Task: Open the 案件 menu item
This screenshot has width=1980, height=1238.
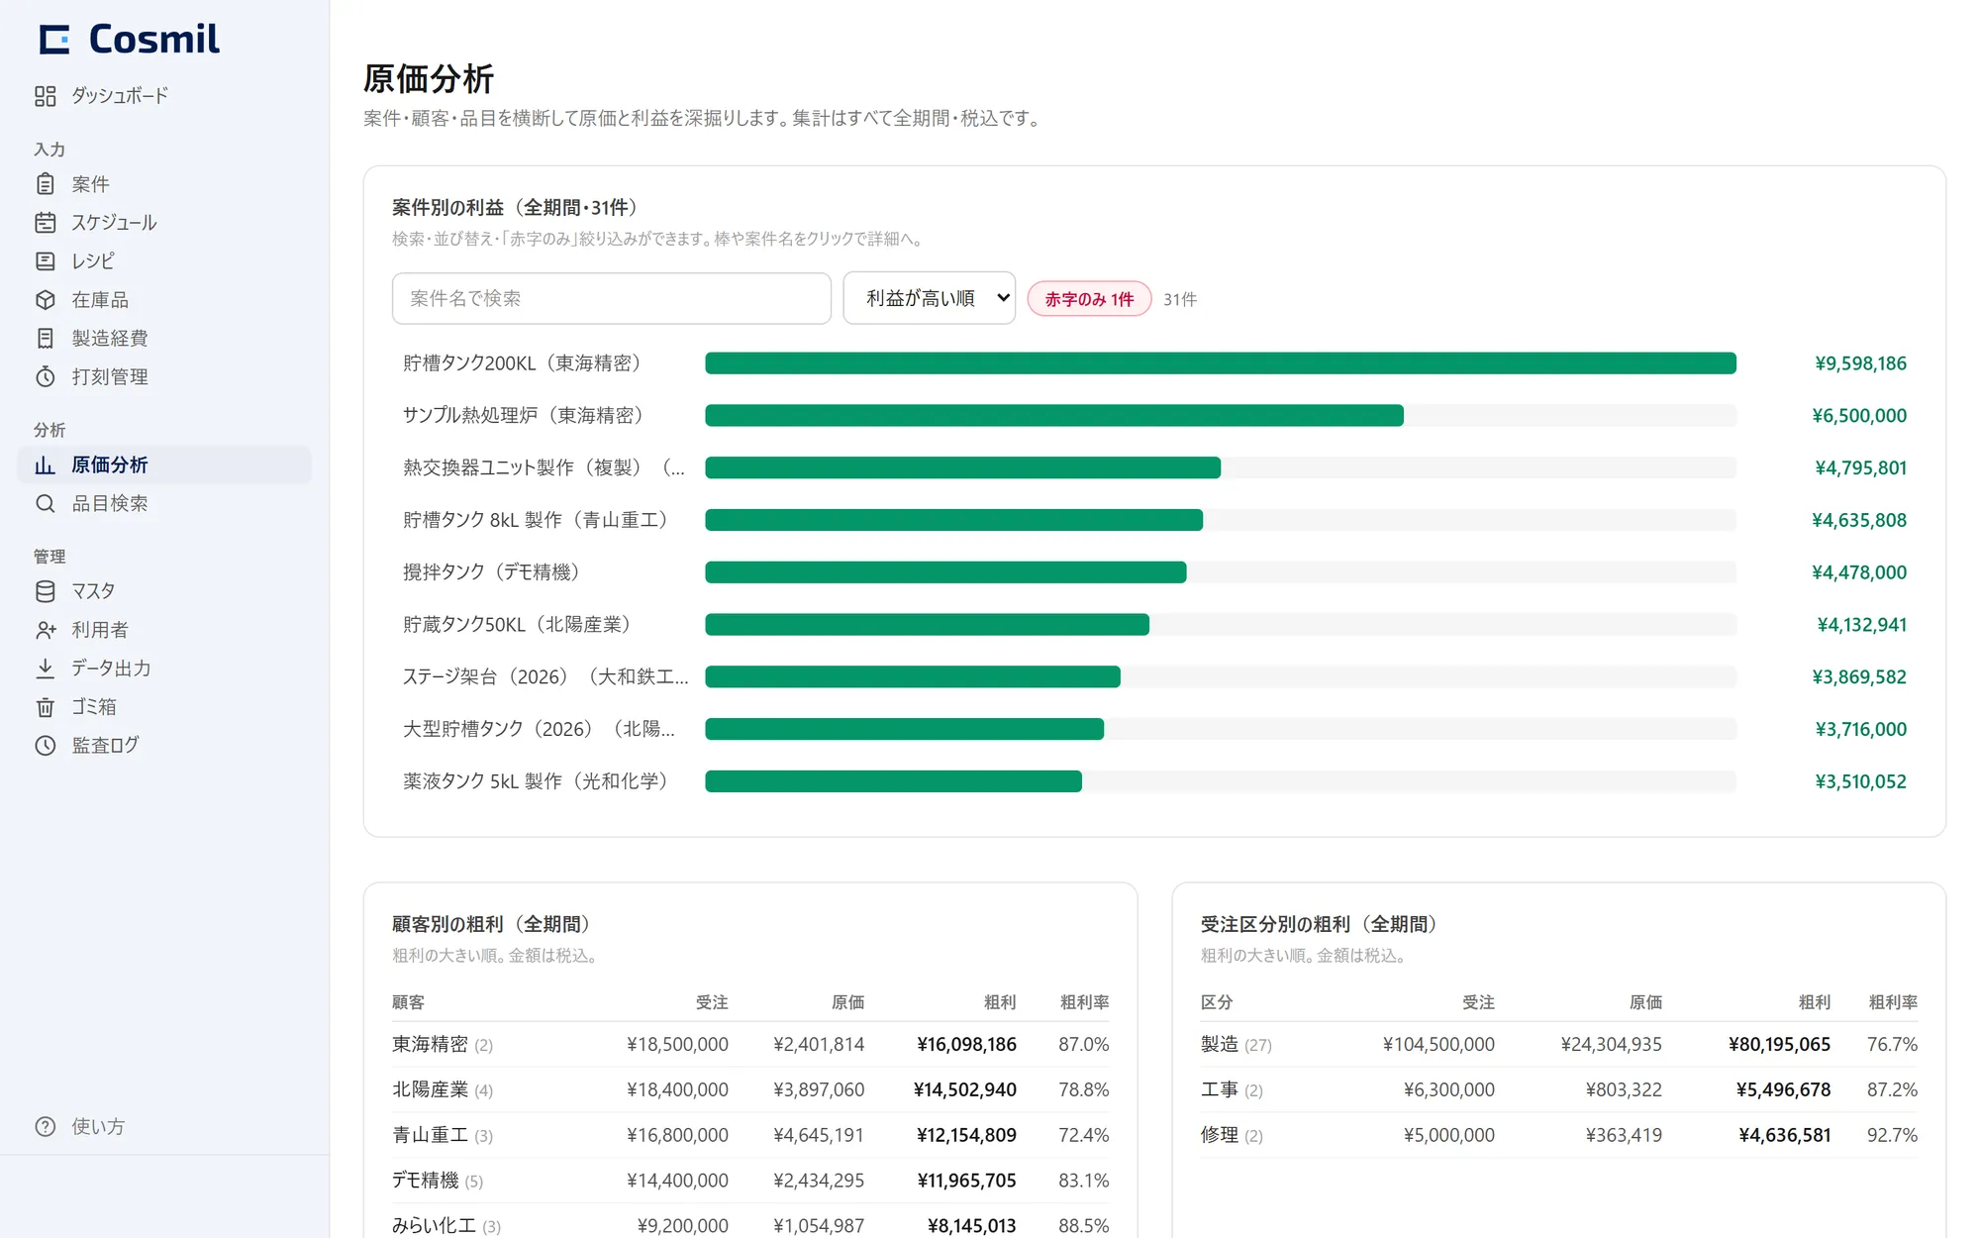Action: click(164, 184)
